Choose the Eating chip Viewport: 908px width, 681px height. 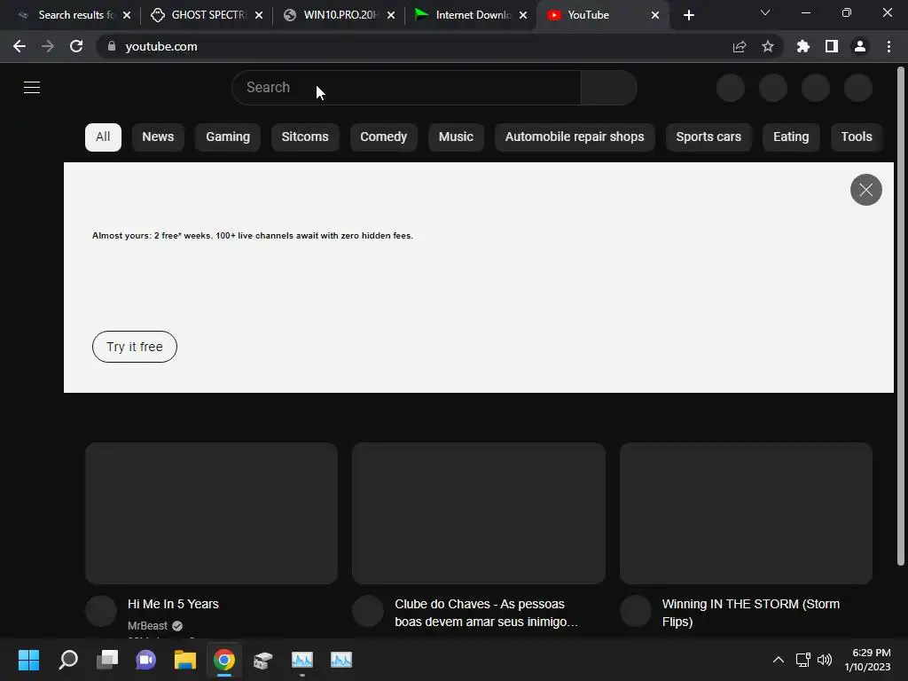pyautogui.click(x=791, y=137)
